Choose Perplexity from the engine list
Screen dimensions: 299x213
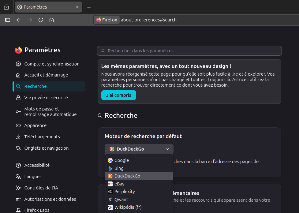[139, 192]
